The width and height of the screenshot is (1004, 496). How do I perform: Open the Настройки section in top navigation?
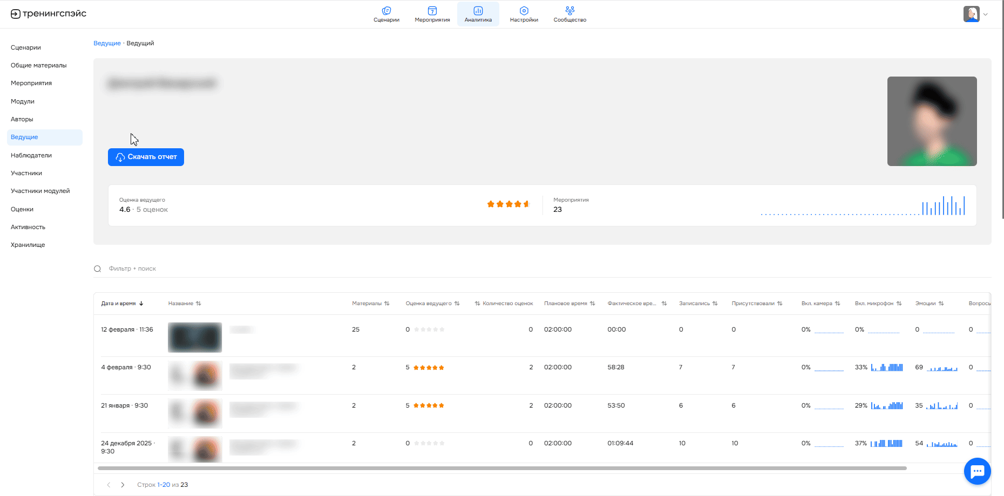tap(524, 14)
